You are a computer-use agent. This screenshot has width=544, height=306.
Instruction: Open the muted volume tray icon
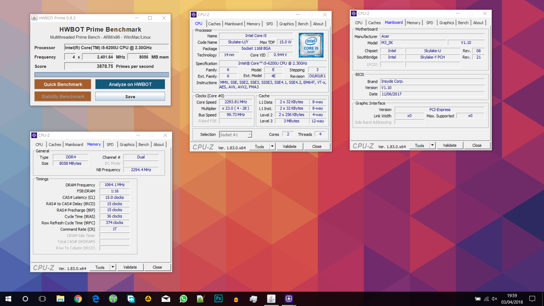(x=495, y=299)
